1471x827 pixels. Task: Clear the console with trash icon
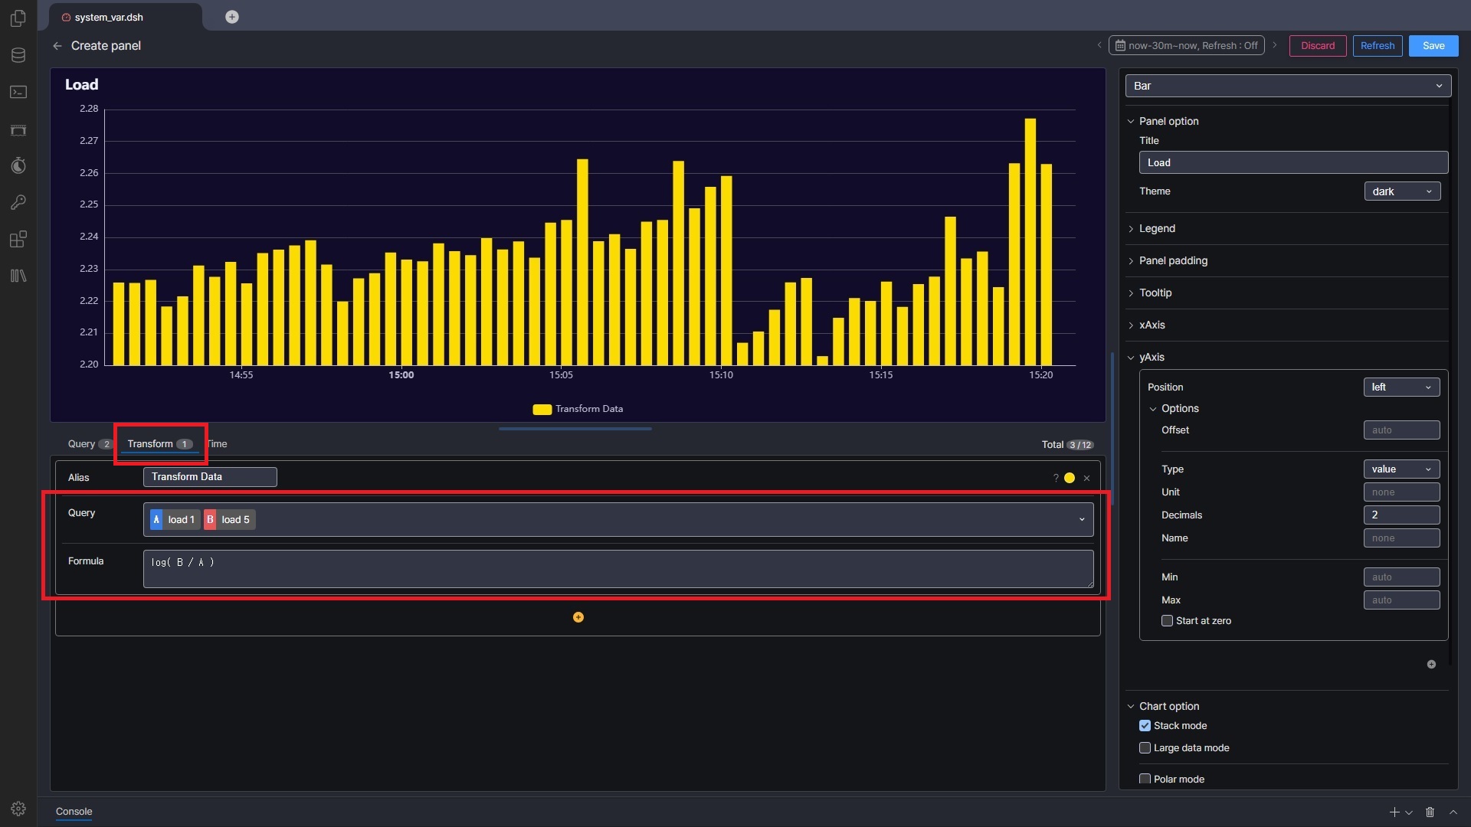pos(1430,812)
